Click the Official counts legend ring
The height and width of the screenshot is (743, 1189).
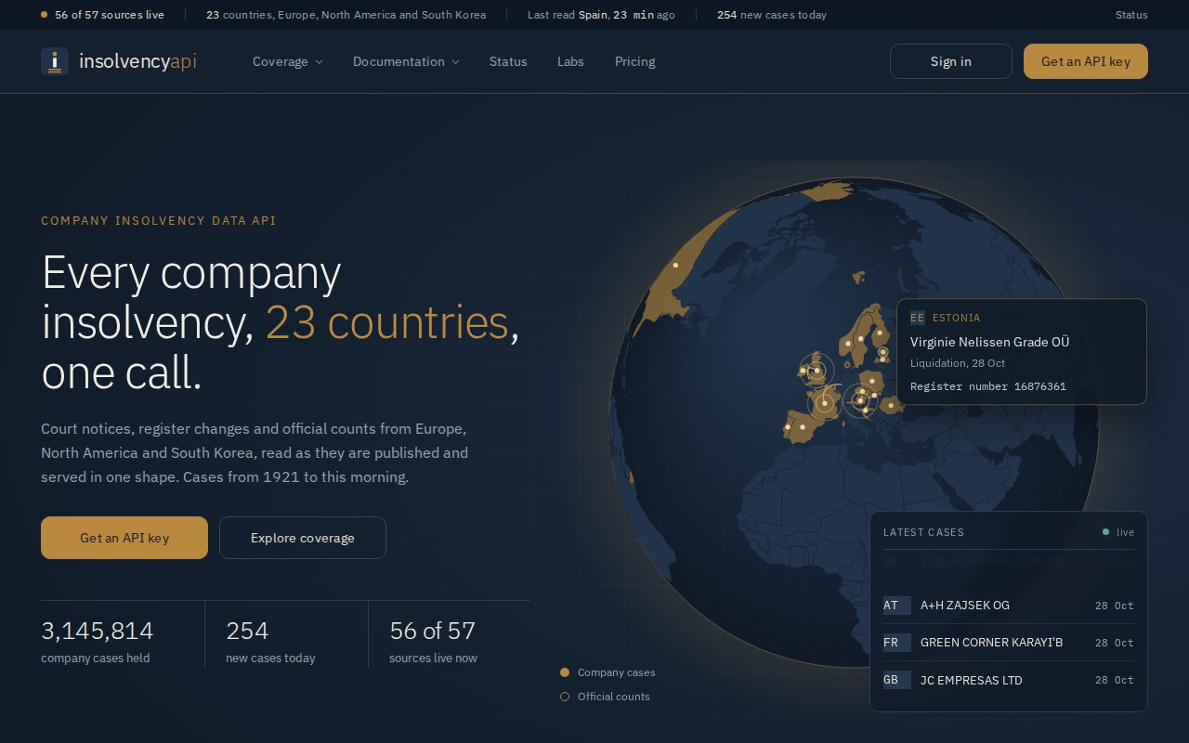click(x=564, y=697)
